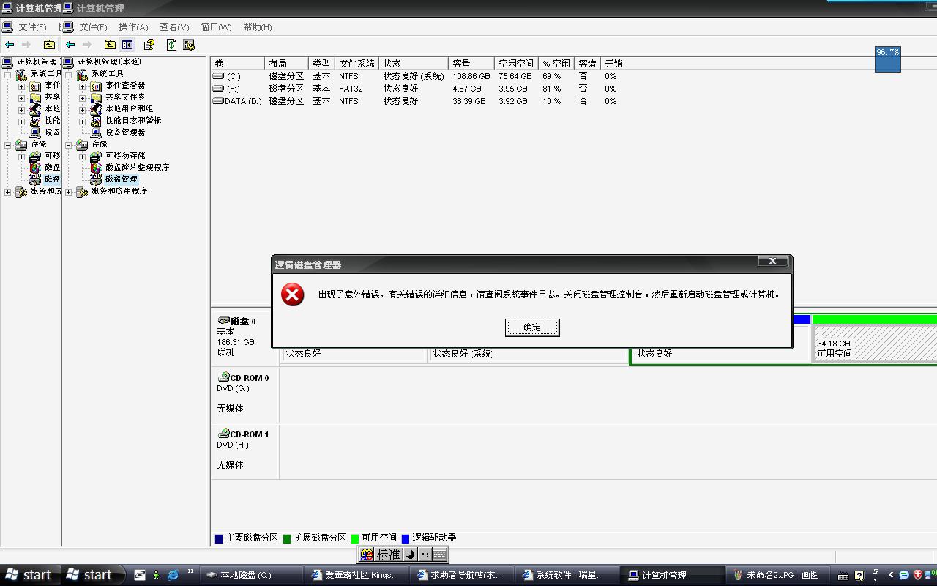Image resolution: width=937 pixels, height=586 pixels.
Task: Sort by the 类型 column header
Action: tap(322, 64)
